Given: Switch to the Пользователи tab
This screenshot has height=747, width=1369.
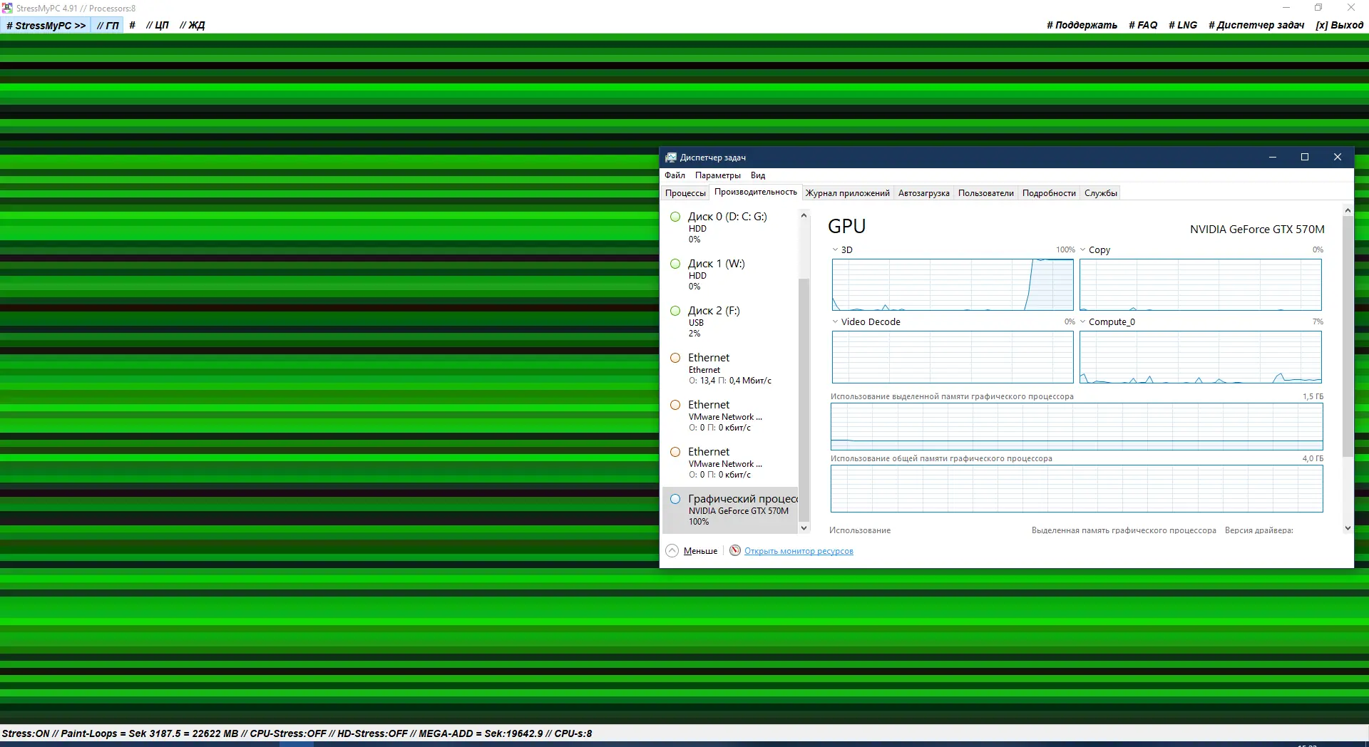Looking at the screenshot, I should (x=986, y=193).
